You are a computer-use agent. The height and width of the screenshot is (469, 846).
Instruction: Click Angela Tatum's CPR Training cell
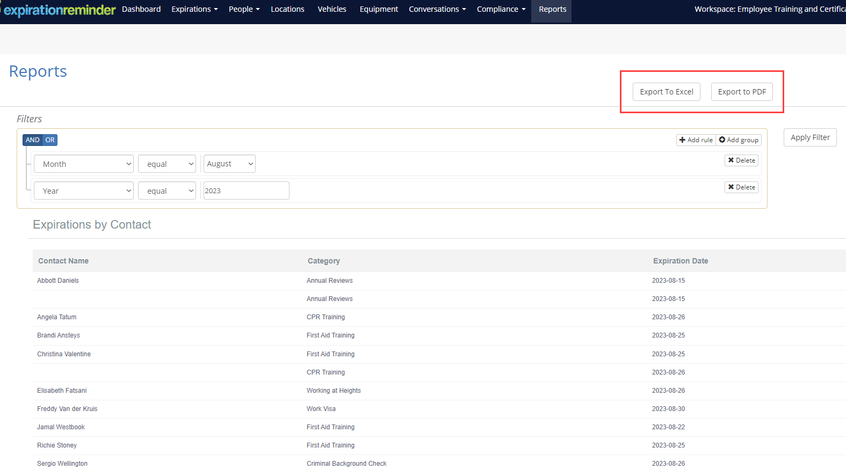326,317
